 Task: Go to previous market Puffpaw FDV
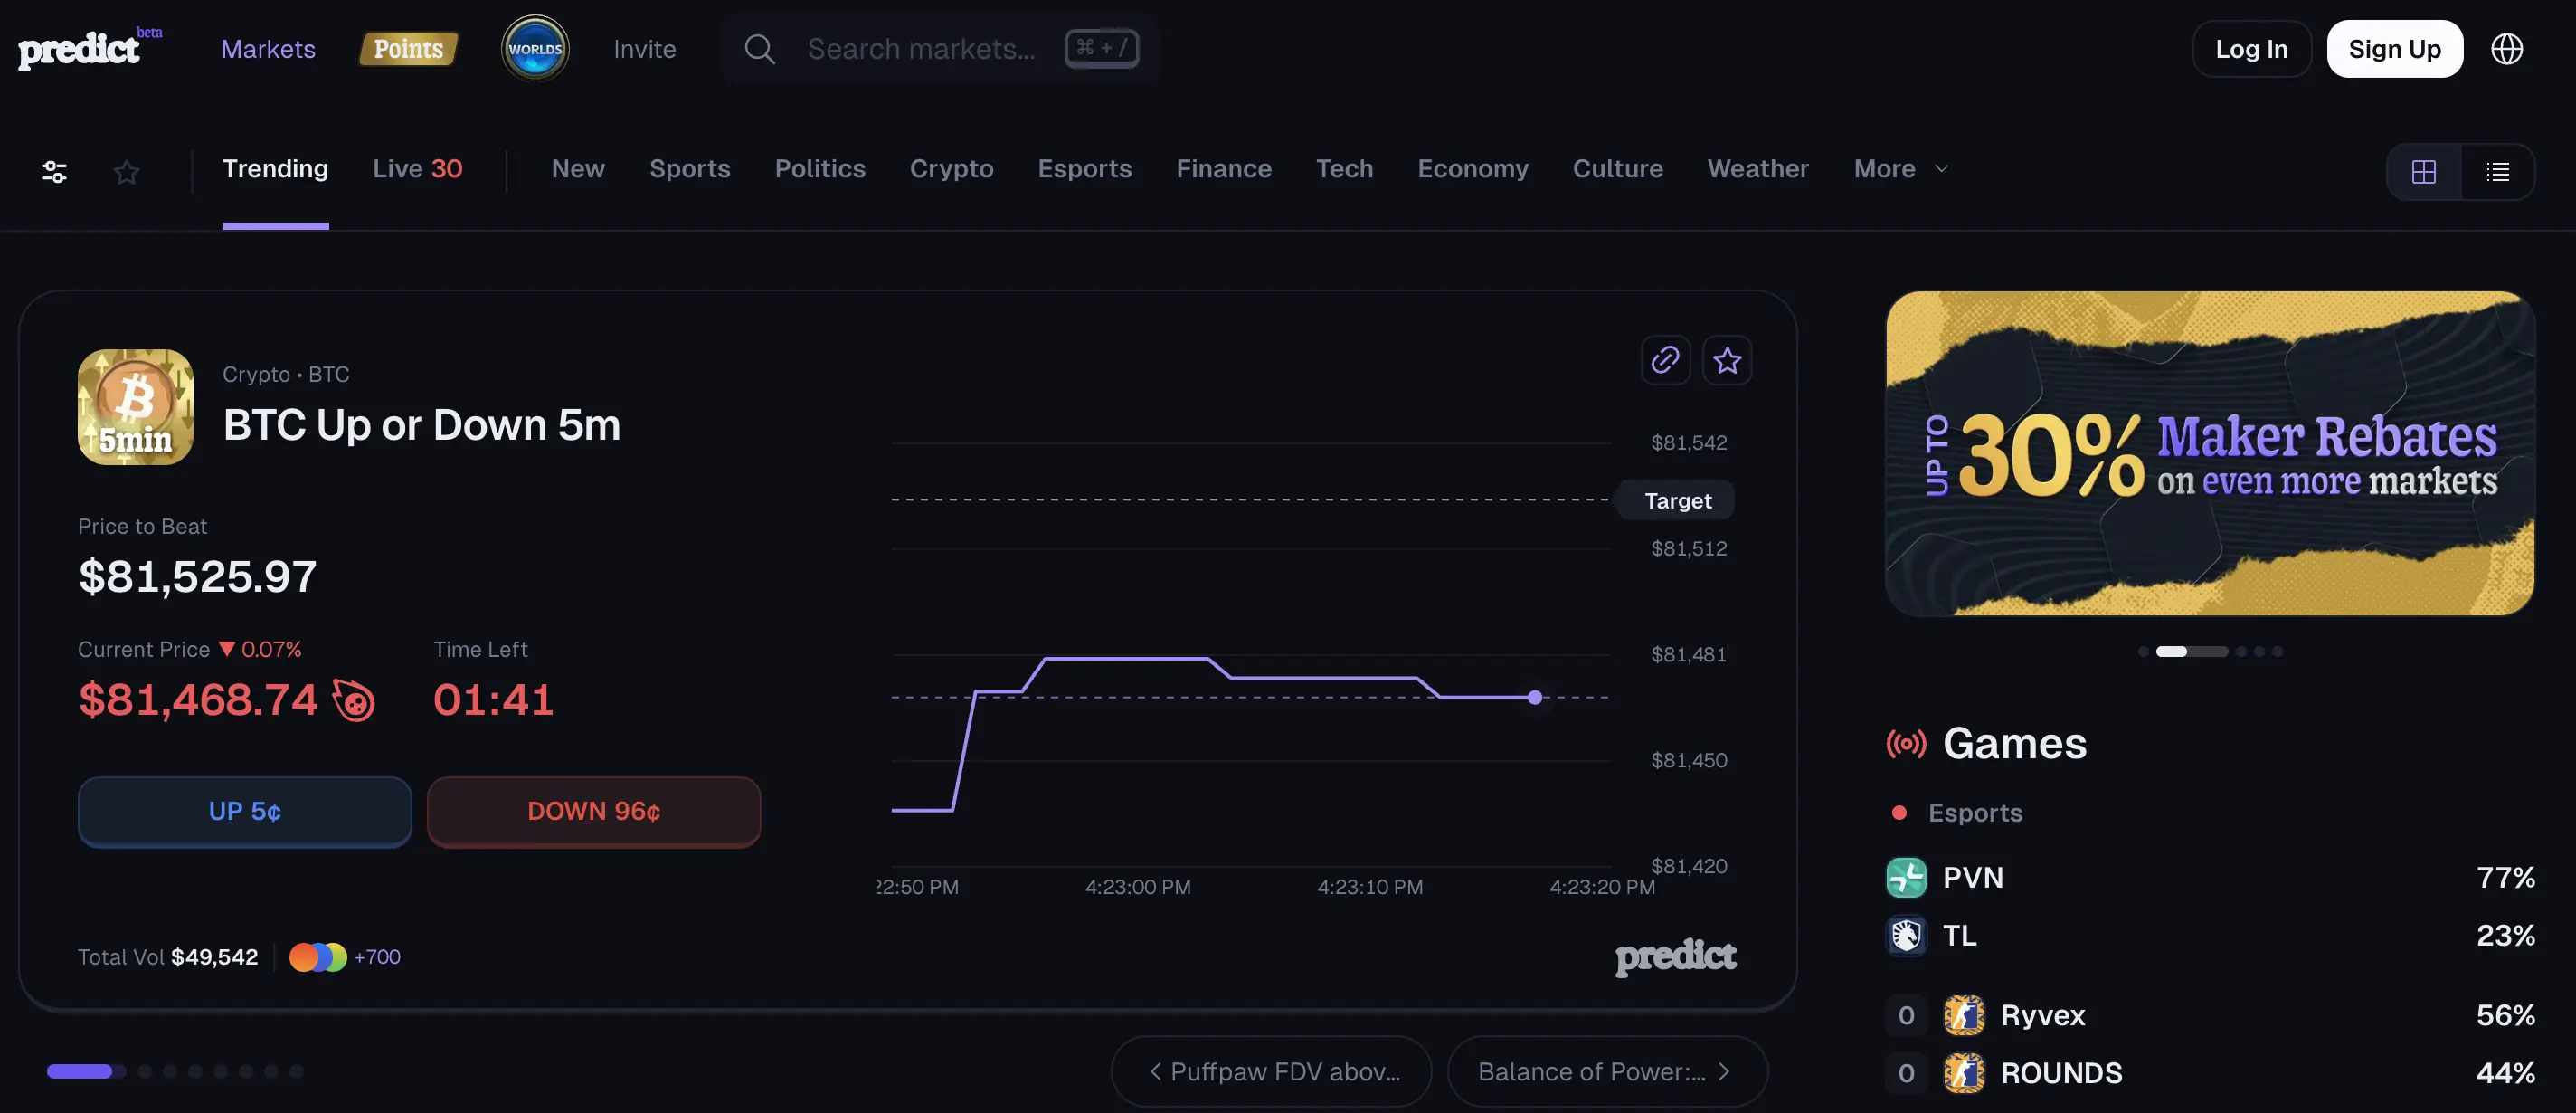tap(1271, 1071)
